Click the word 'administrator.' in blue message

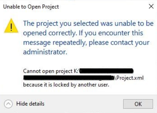[x=45, y=52]
